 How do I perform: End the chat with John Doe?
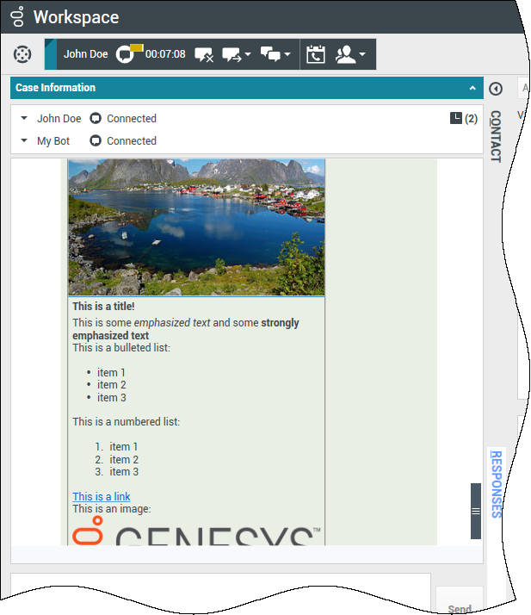pos(203,54)
